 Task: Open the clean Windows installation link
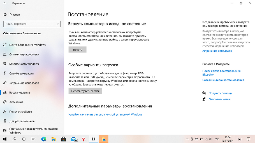[x=105, y=115]
